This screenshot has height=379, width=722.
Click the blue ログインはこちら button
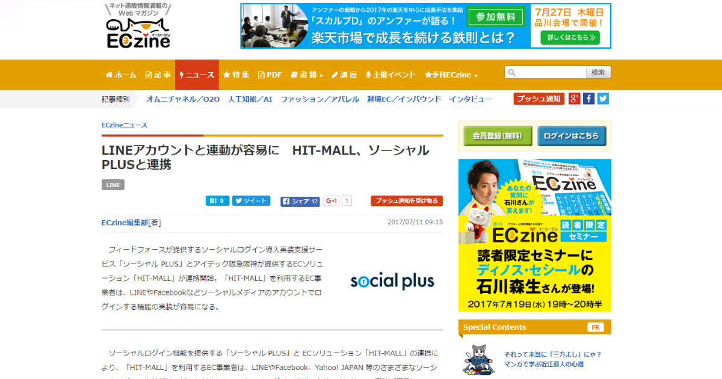click(571, 136)
